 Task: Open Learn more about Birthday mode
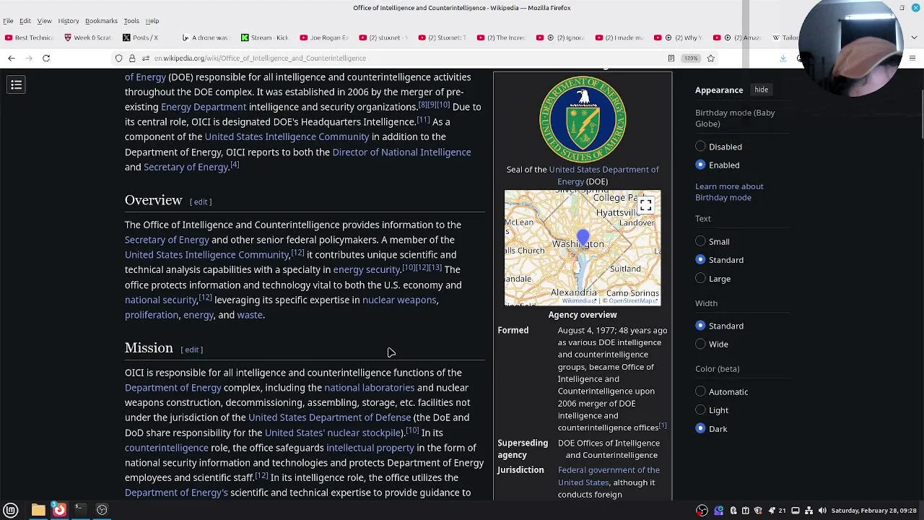point(729,191)
